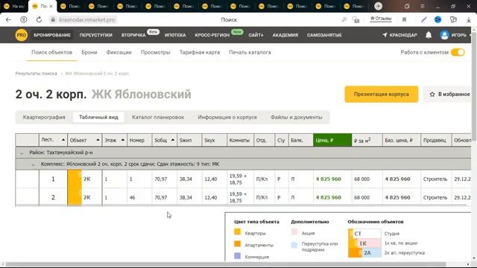The height and width of the screenshot is (268, 477).
Task: Click the Краснодар location arrow icon
Action: (x=385, y=35)
